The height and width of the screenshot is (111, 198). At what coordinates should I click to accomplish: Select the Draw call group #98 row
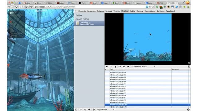[148, 100]
